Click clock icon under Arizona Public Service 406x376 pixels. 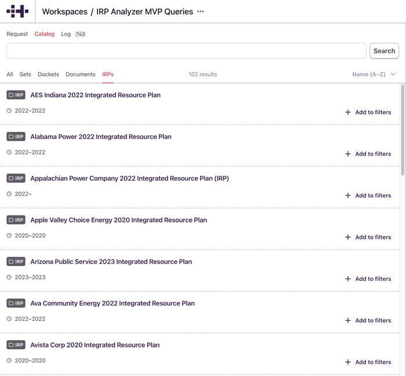pos(9,277)
